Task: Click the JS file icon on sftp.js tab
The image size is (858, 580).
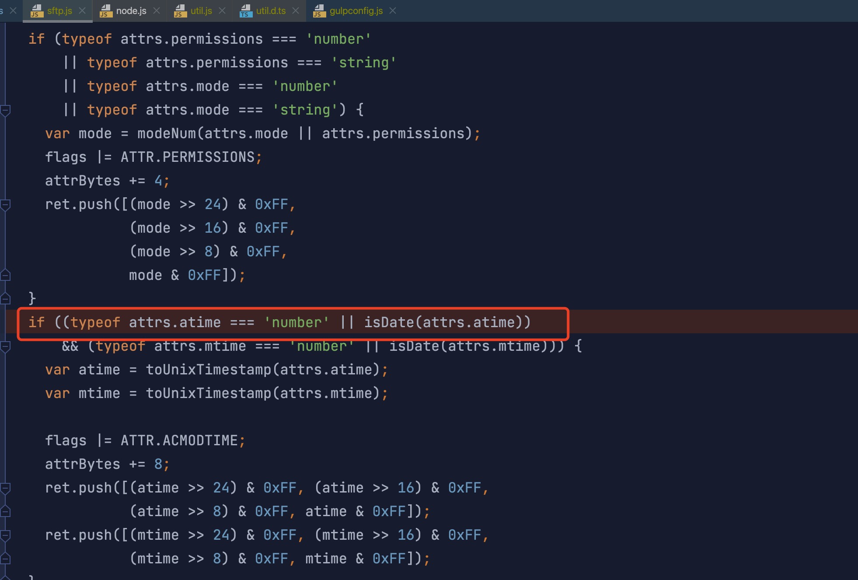Action: (x=37, y=11)
